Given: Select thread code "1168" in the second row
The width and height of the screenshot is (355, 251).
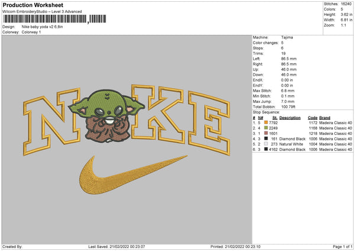Looking at the screenshot, I should (313, 128).
